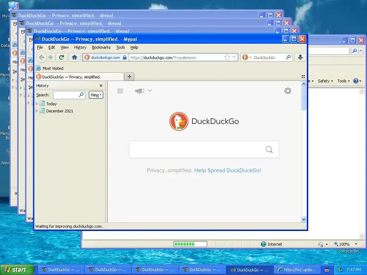Open the downloads arrow button
This screenshot has width=367, height=275.
(x=300, y=57)
